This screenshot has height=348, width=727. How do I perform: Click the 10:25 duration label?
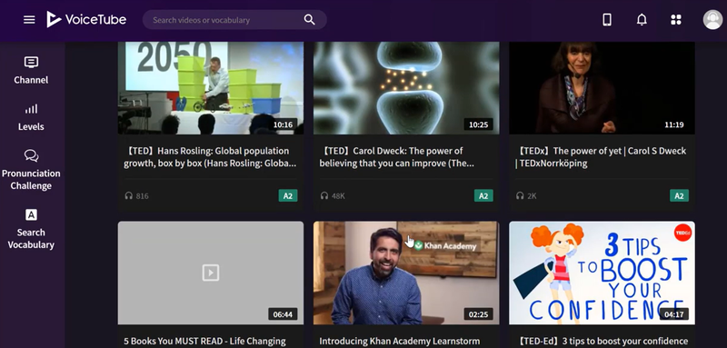pos(479,124)
